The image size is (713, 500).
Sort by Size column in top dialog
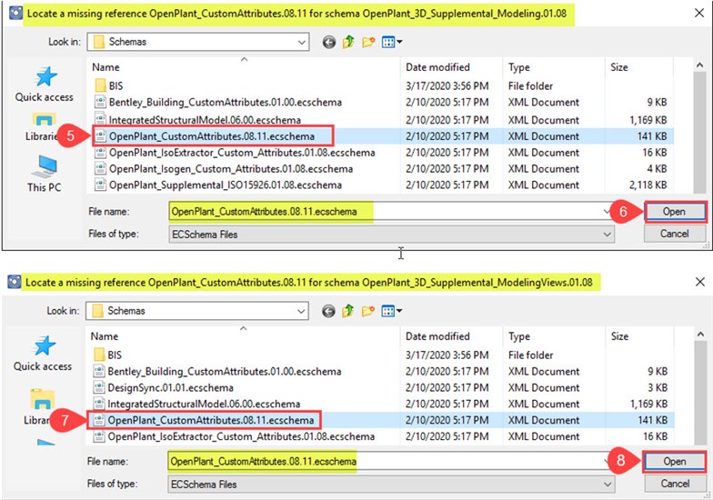click(618, 67)
